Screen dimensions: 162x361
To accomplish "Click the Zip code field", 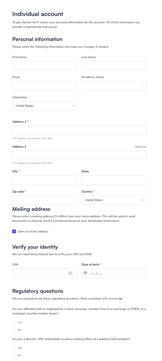I will point(45,200).
